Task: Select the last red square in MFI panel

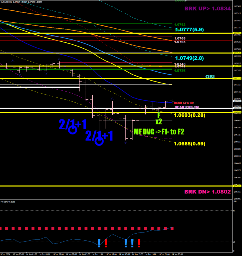Action: point(172,228)
